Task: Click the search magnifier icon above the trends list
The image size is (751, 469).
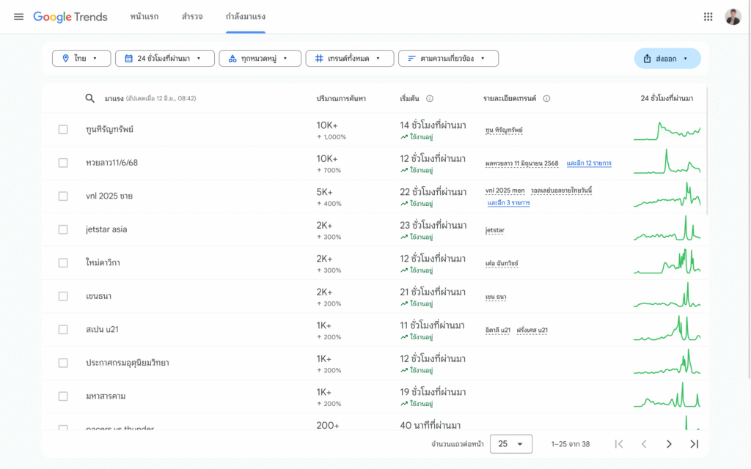Action: 89,98
